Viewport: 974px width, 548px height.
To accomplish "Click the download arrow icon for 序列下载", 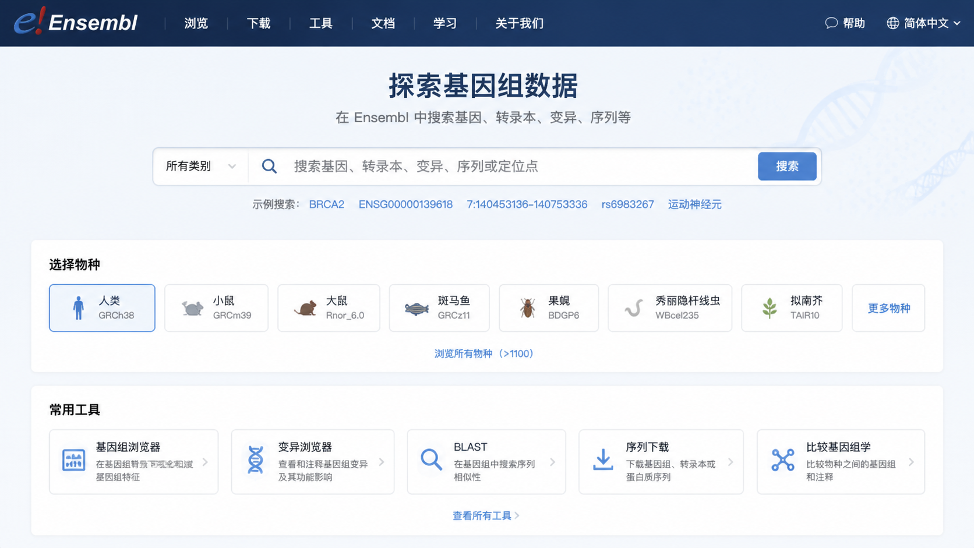I will coord(603,460).
